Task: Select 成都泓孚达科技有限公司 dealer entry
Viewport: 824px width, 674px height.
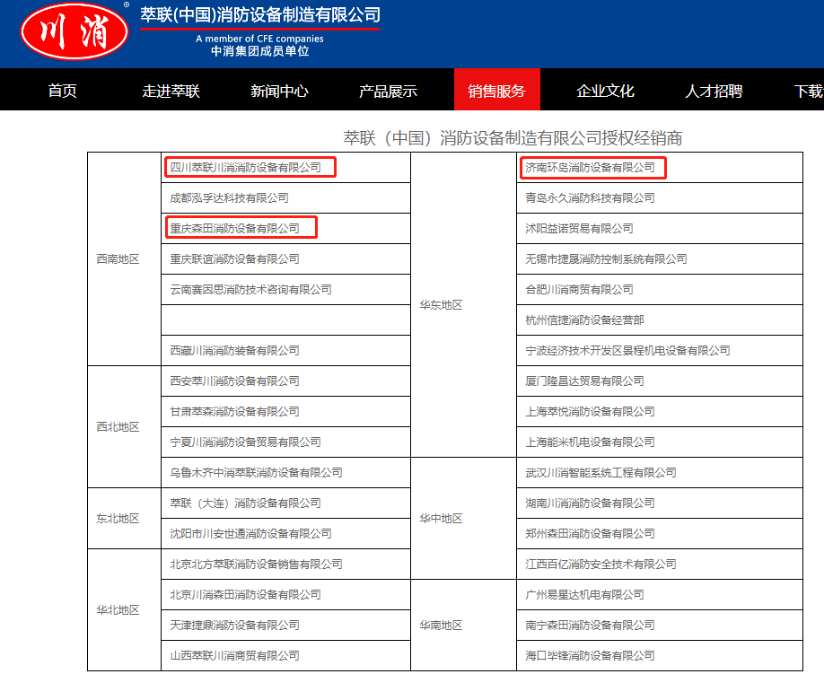Action: click(x=229, y=198)
